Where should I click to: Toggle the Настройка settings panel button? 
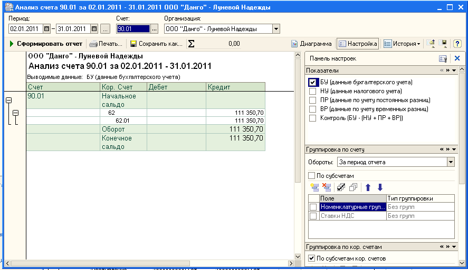point(358,44)
